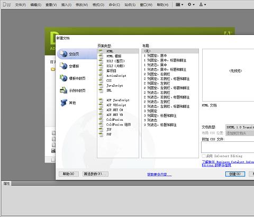254x217 pixels.
Task: Click the ColdFusion 组件 file icon
Action: click(x=101, y=125)
